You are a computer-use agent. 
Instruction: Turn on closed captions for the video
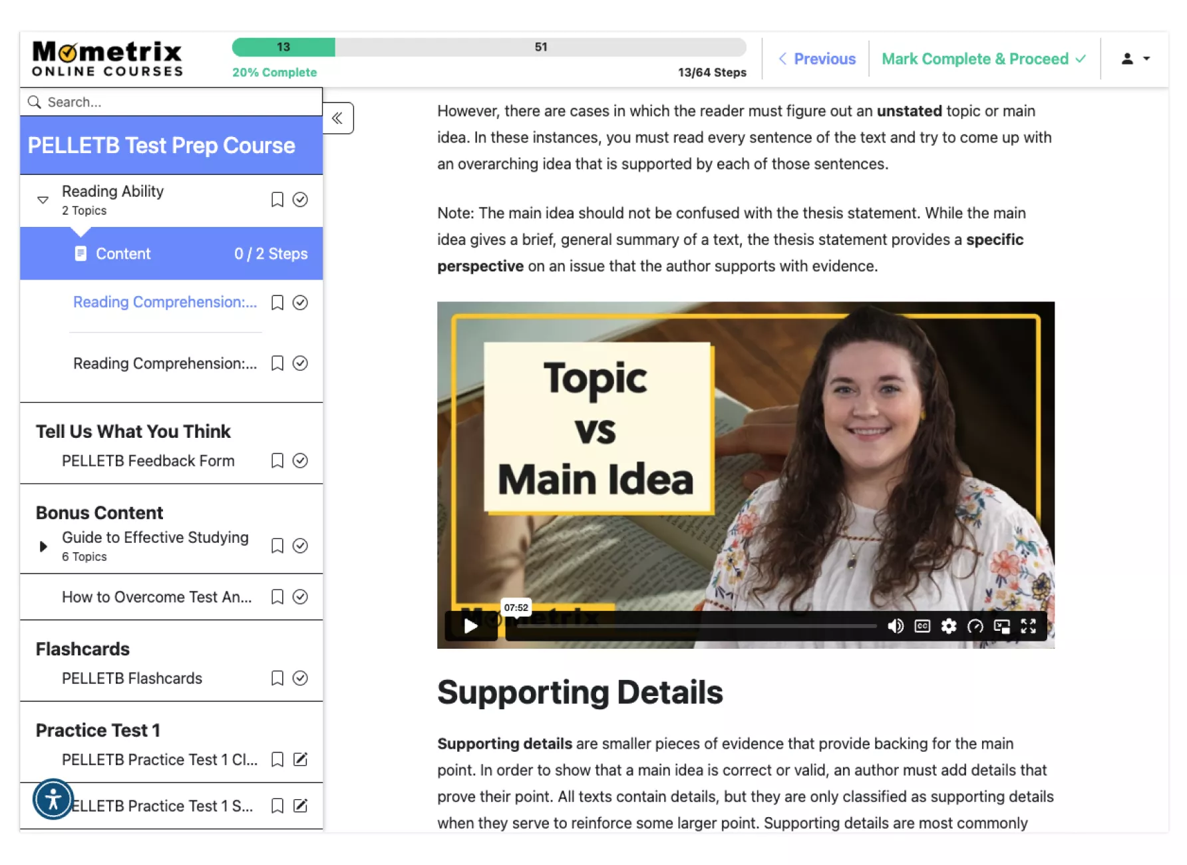[922, 626]
